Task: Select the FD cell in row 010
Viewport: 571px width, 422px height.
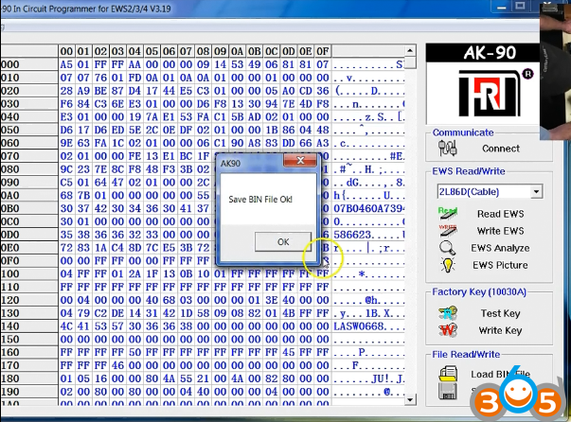Action: pos(134,78)
